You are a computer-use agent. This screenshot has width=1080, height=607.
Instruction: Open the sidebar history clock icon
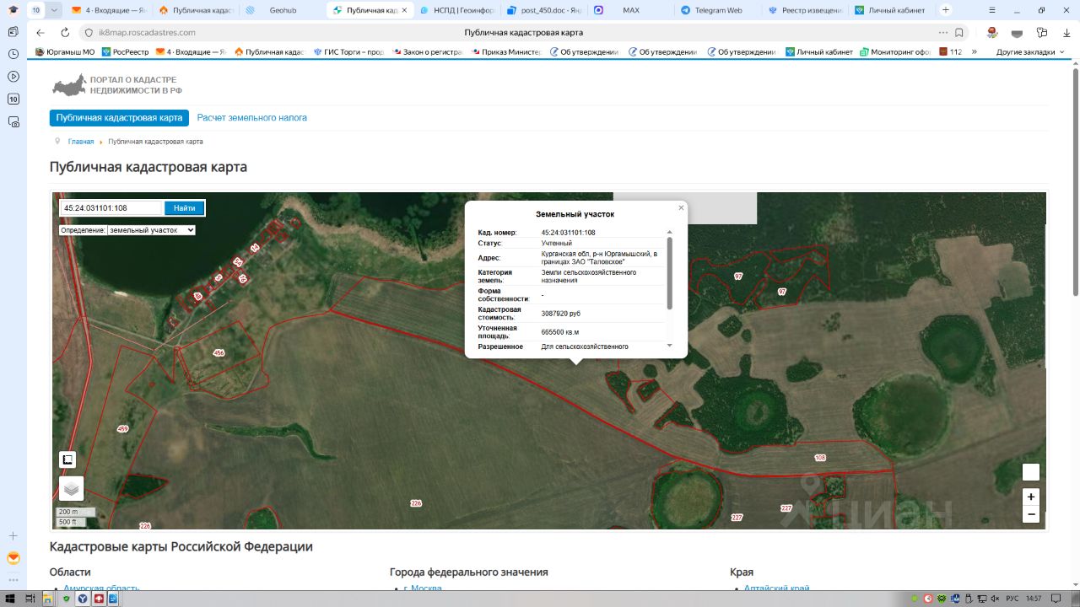pyautogui.click(x=13, y=54)
